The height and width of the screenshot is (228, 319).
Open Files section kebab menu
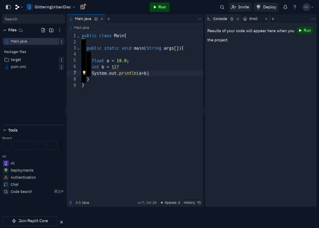(60, 30)
